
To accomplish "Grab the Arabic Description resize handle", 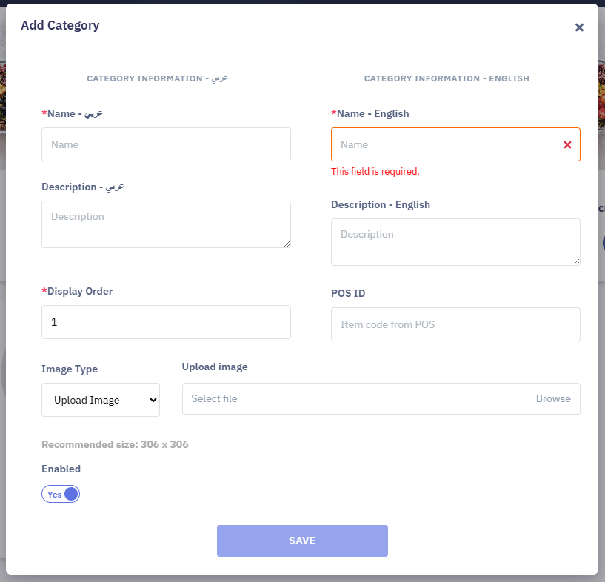I will [x=286, y=243].
